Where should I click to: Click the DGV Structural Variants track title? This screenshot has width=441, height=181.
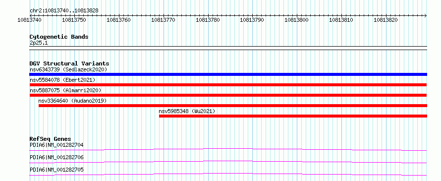(69, 63)
